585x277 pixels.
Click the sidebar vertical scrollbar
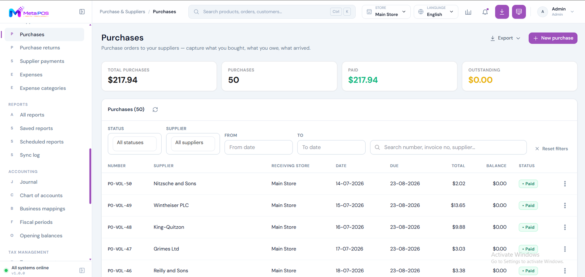[x=90, y=176]
